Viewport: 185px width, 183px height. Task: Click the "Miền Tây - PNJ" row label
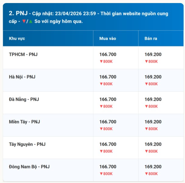25,122
